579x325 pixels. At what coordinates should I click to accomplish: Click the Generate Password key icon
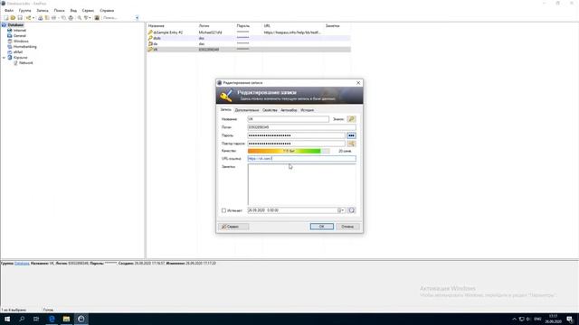coord(351,144)
